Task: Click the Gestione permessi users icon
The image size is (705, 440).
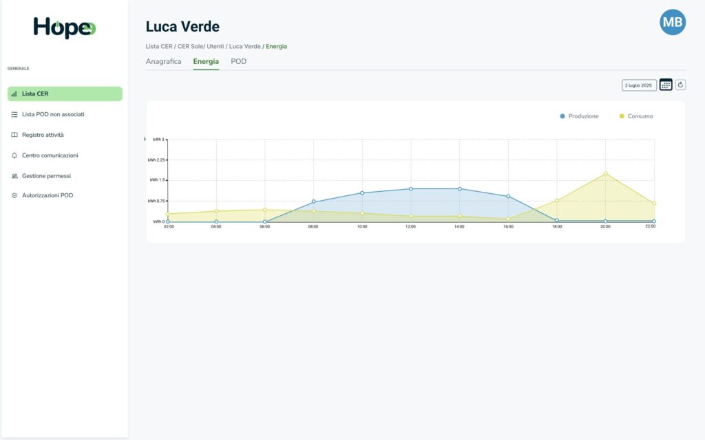Action: tap(14, 176)
